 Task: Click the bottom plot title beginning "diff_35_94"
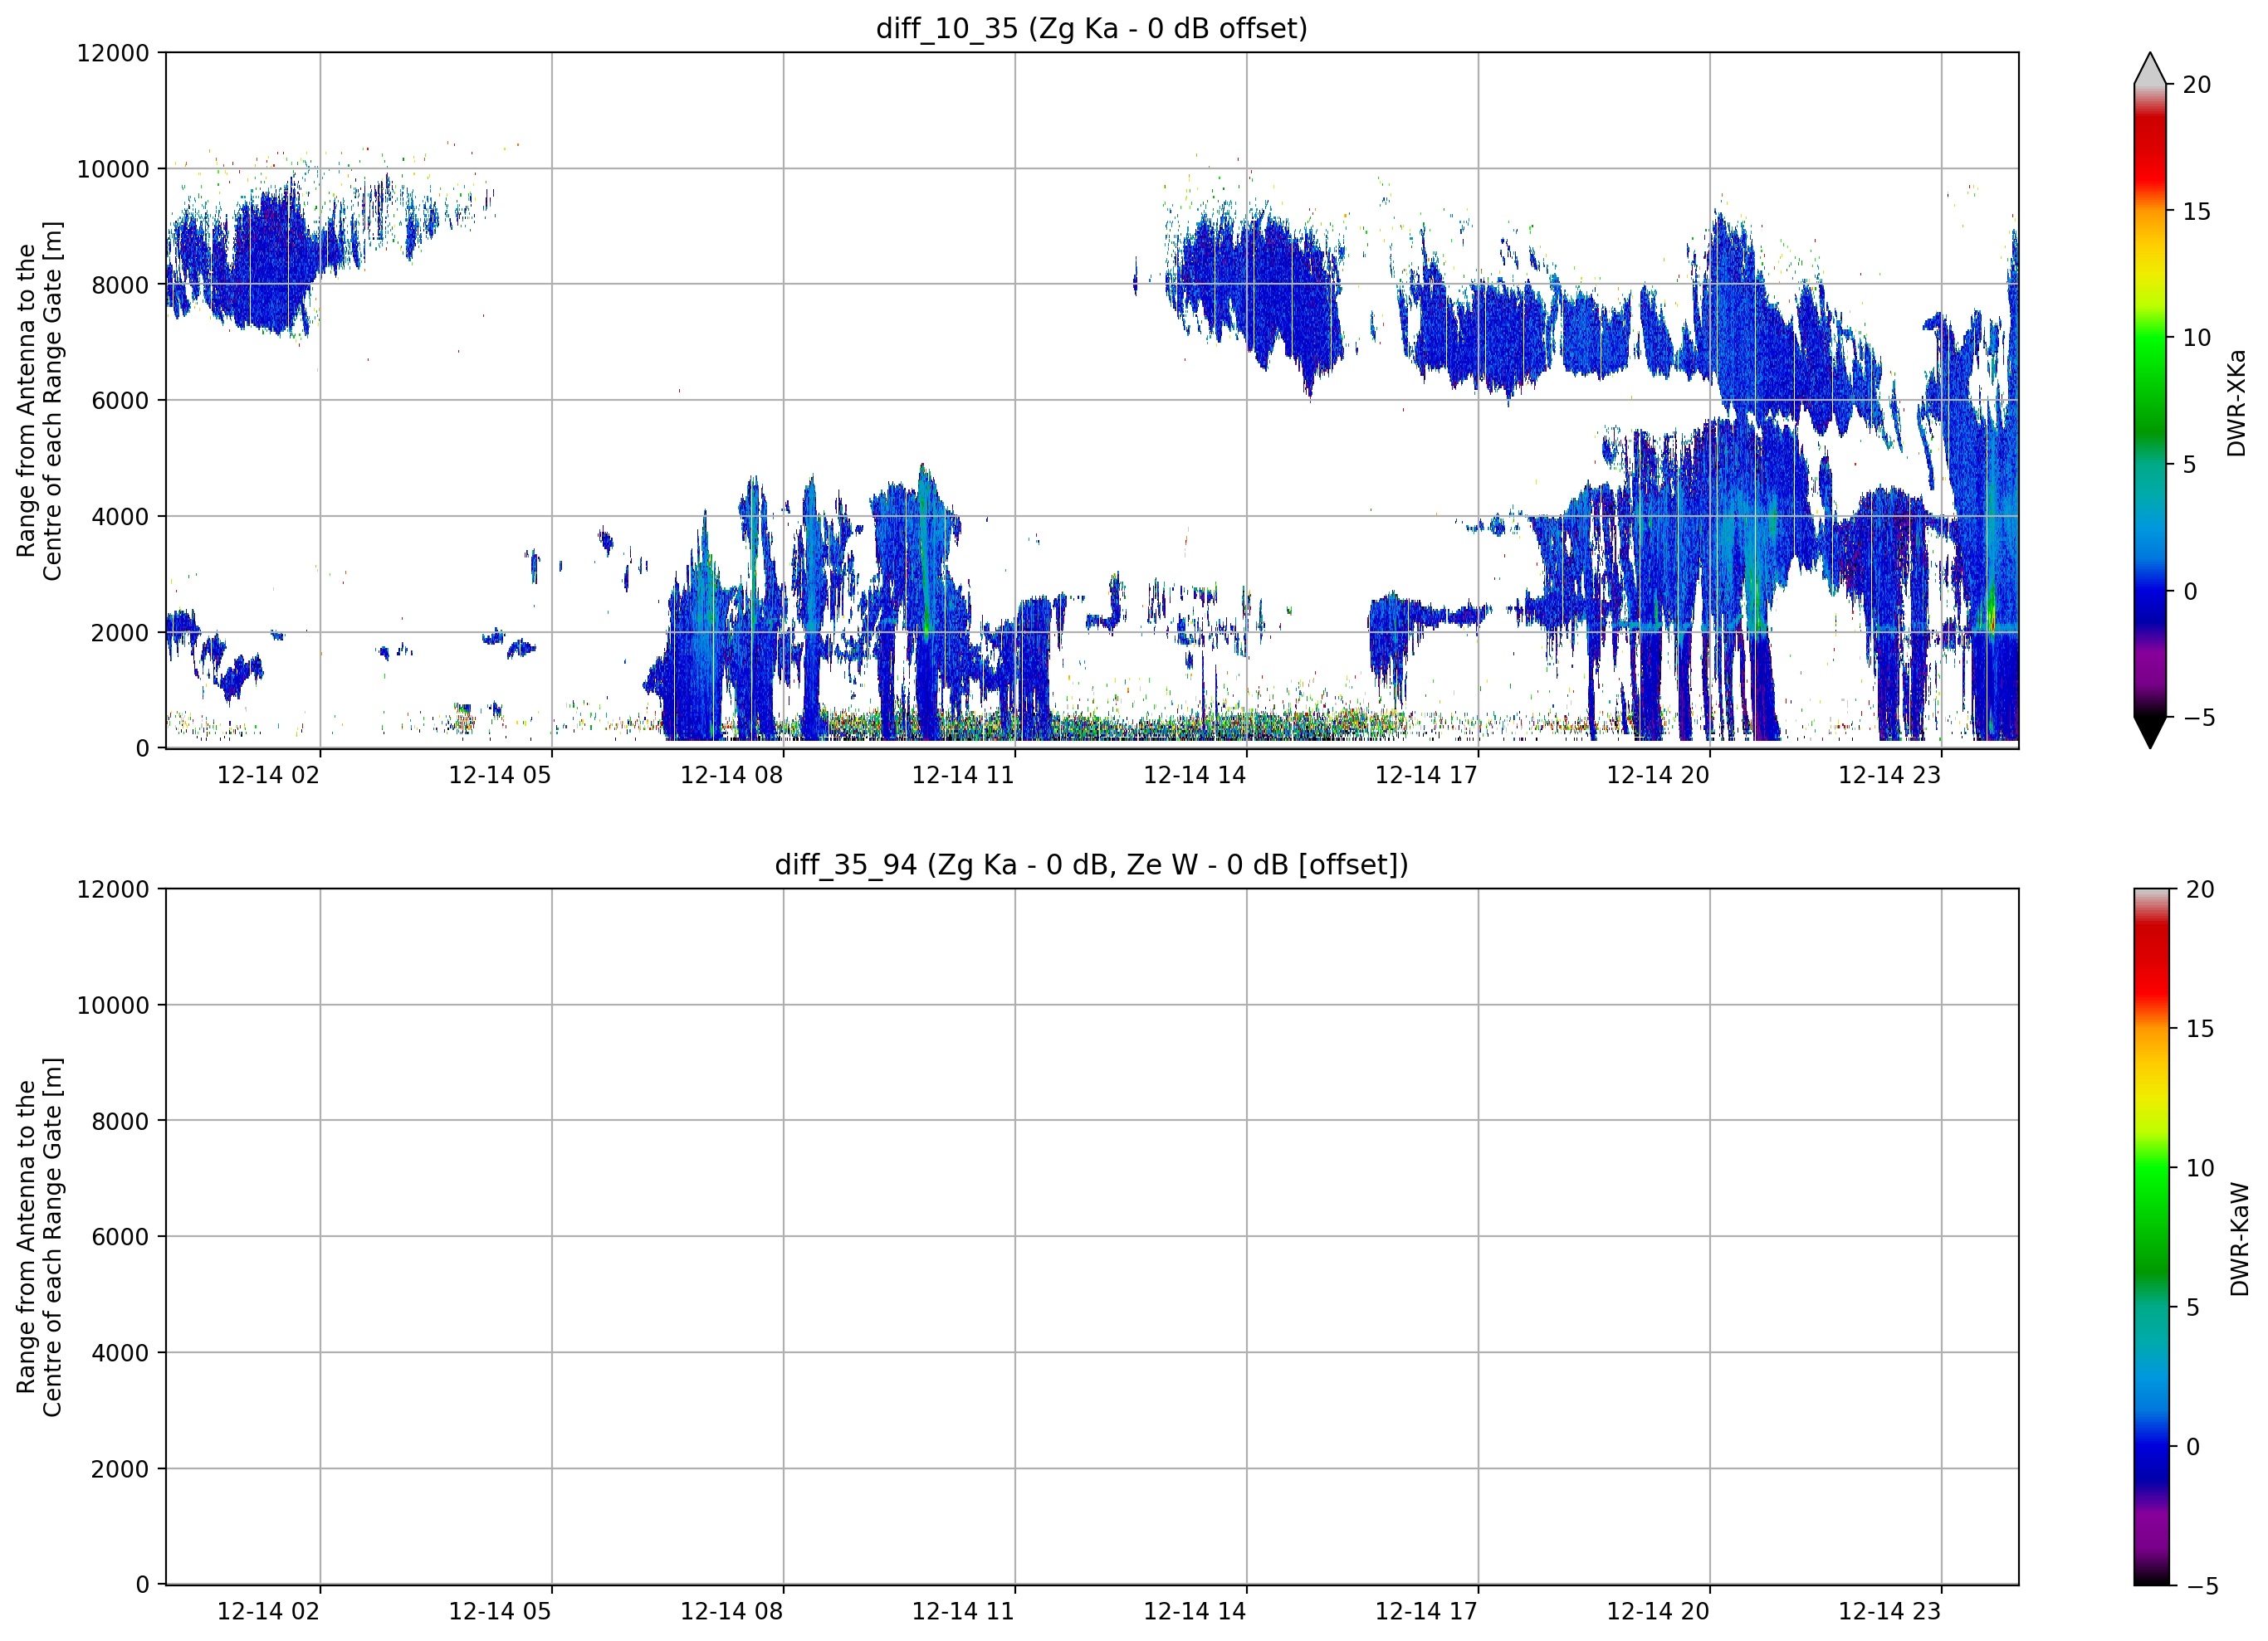[1091, 864]
